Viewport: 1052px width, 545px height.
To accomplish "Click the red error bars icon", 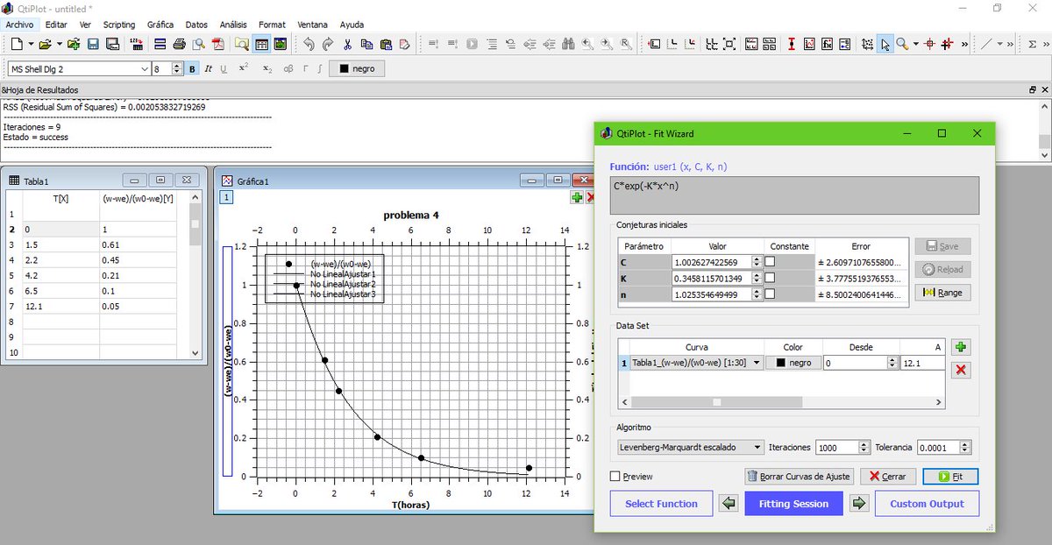I will pyautogui.click(x=791, y=44).
